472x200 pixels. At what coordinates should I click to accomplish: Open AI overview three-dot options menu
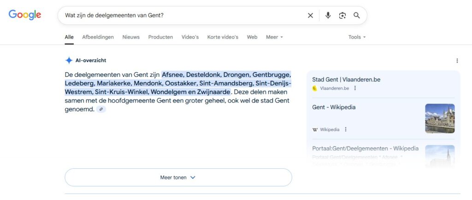[457, 61]
